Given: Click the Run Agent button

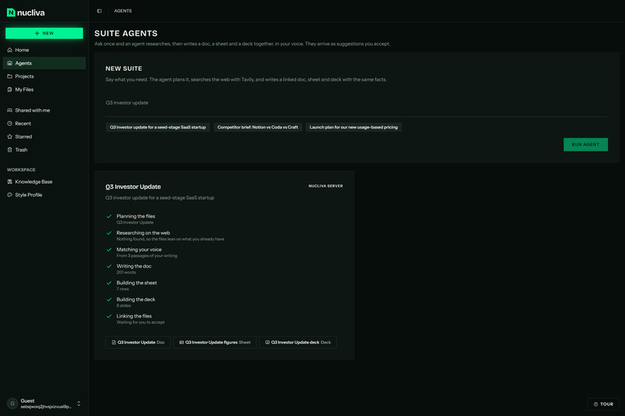Looking at the screenshot, I should coord(585,145).
